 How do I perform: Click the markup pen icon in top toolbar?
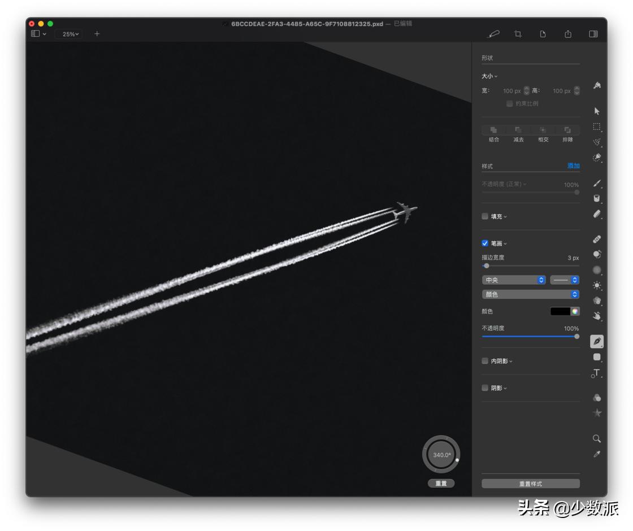point(493,34)
